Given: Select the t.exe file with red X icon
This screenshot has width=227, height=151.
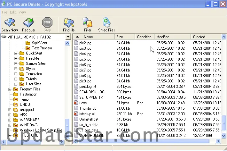Looking at the screenshot, I should pos(76,103).
